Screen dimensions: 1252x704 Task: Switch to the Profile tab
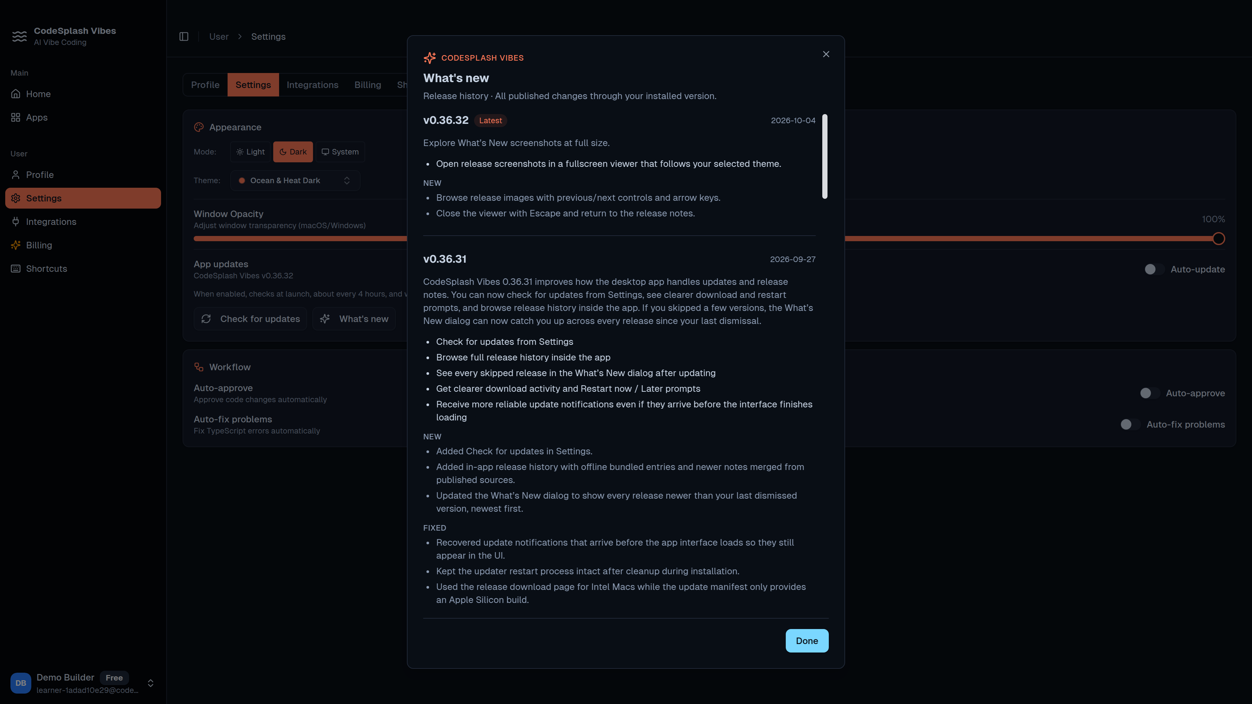pos(205,84)
